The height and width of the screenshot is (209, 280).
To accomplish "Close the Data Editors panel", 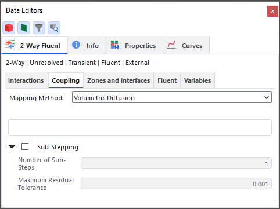I will pyautogui.click(x=272, y=11).
